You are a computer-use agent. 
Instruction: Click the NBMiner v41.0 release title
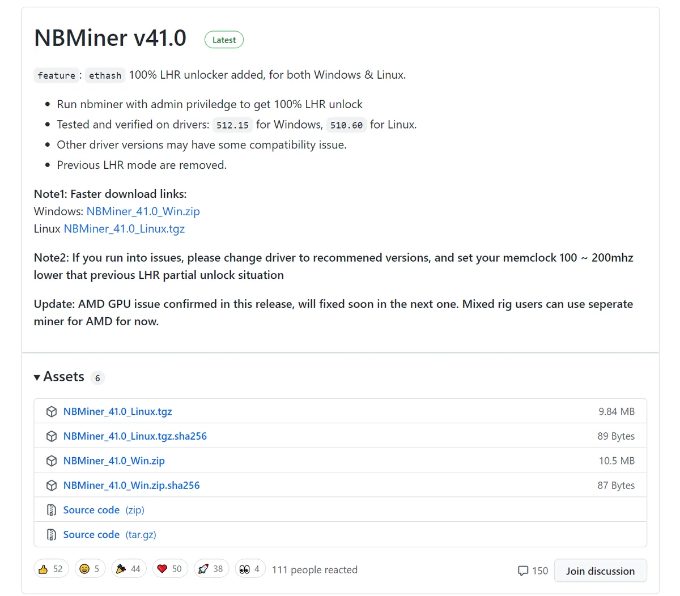(110, 38)
